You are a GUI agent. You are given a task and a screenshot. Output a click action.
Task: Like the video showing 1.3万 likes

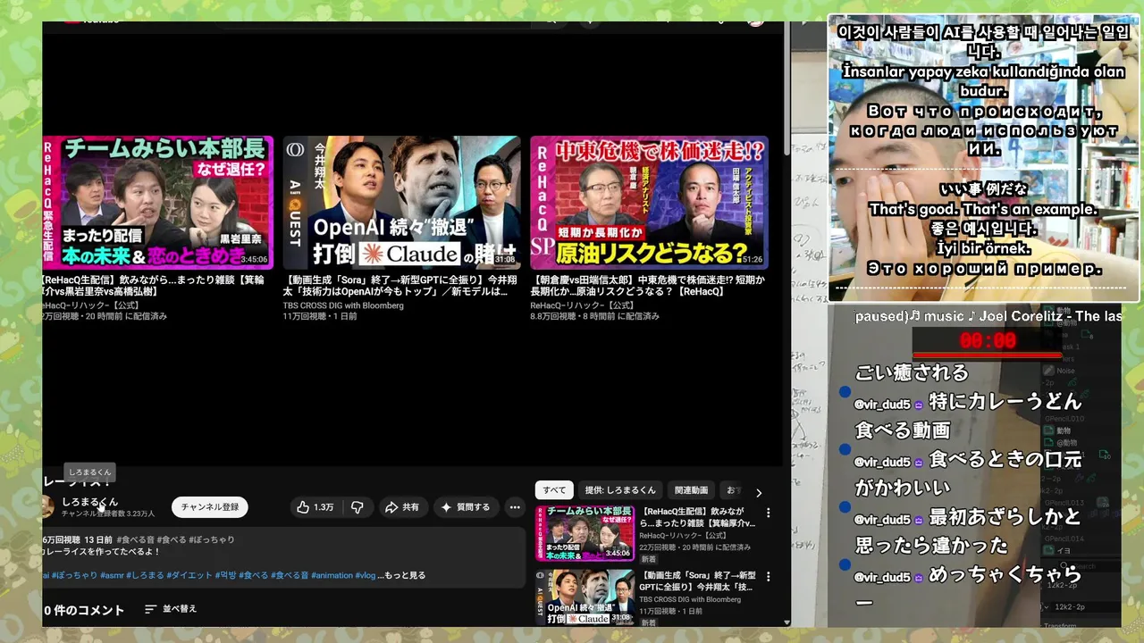click(x=315, y=507)
